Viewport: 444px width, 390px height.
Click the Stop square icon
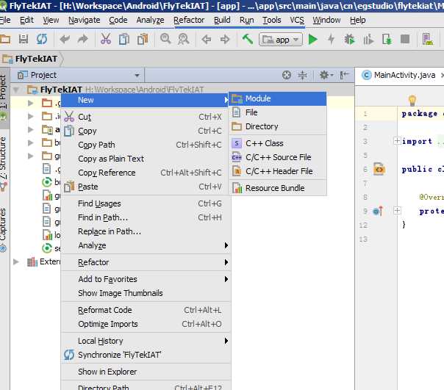[x=405, y=39]
